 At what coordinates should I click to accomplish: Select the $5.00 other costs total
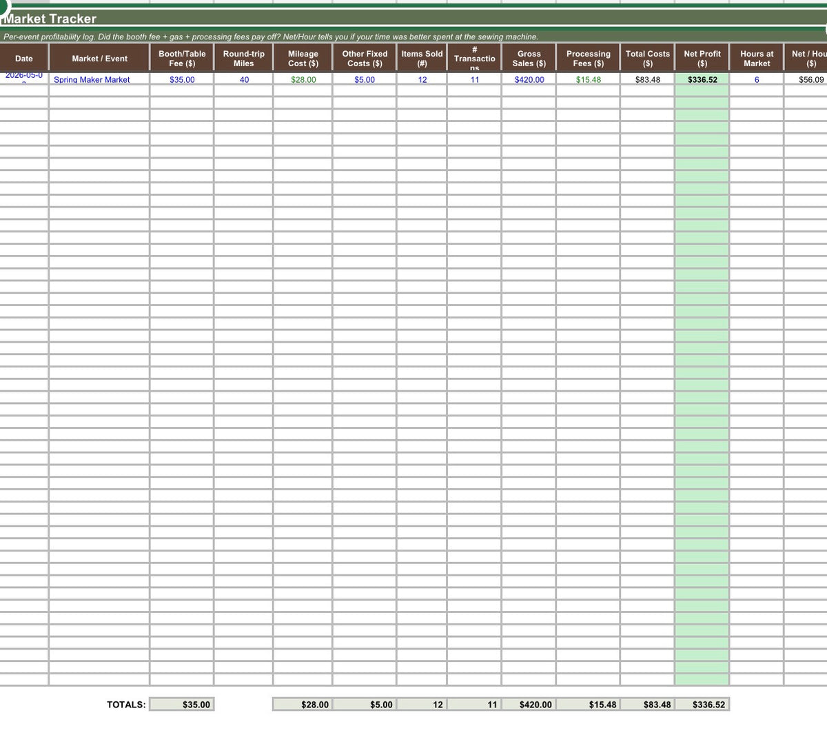pyautogui.click(x=365, y=704)
